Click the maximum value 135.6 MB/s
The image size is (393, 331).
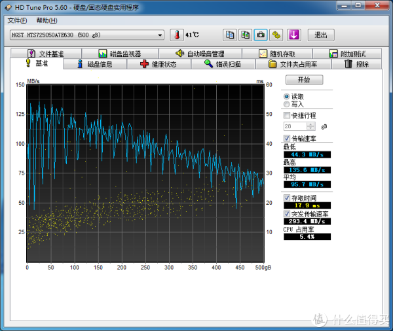(307, 170)
